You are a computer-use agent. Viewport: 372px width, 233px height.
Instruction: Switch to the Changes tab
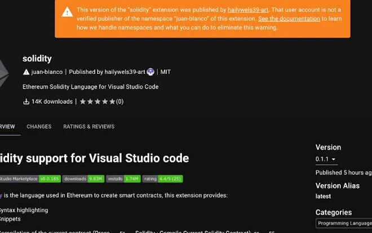tap(39, 126)
